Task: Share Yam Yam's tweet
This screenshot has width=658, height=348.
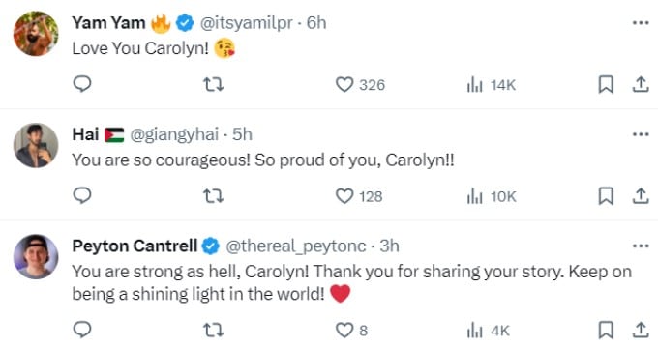Action: pos(641,85)
